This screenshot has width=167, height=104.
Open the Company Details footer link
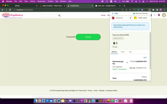coord(111,91)
